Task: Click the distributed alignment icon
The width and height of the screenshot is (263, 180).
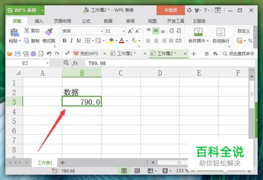Action: point(179,40)
